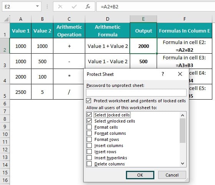Viewport: 215px width, 185px height.
Task: Enable the Format columns permission
Action: [89, 133]
